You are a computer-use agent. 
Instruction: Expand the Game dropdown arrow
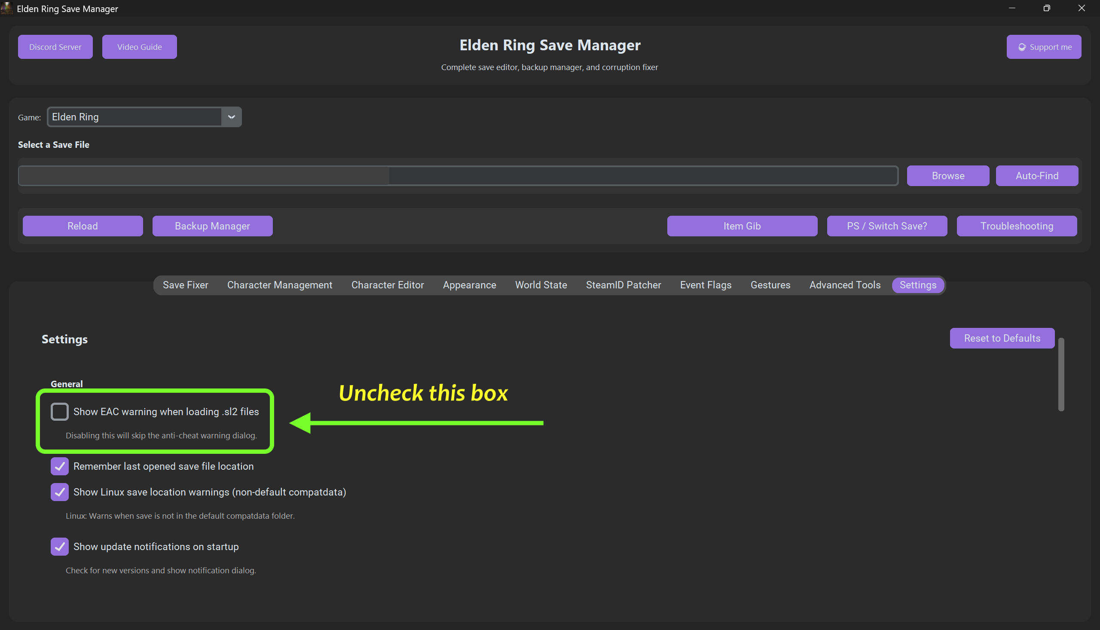pyautogui.click(x=232, y=117)
